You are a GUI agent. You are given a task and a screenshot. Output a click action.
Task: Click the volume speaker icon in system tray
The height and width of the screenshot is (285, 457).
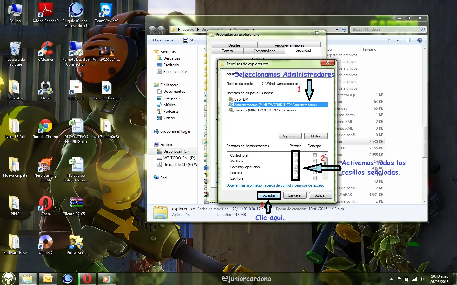point(422,279)
